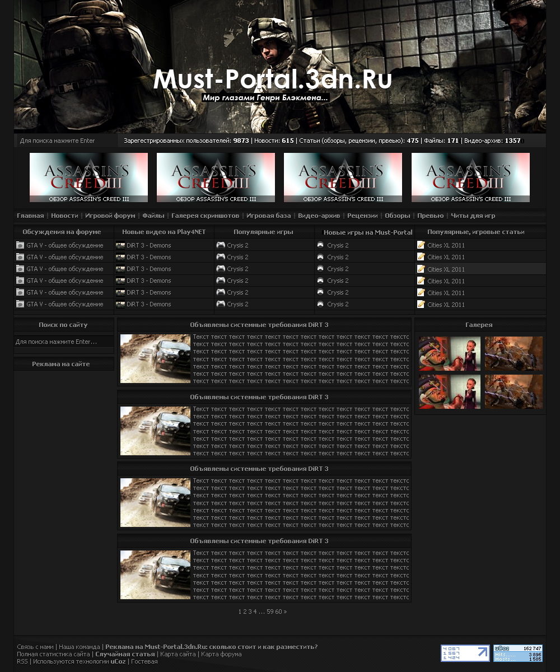Click the 'Новые видео на Play4NET' column header
This screenshot has width=560, height=672.
tap(164, 232)
